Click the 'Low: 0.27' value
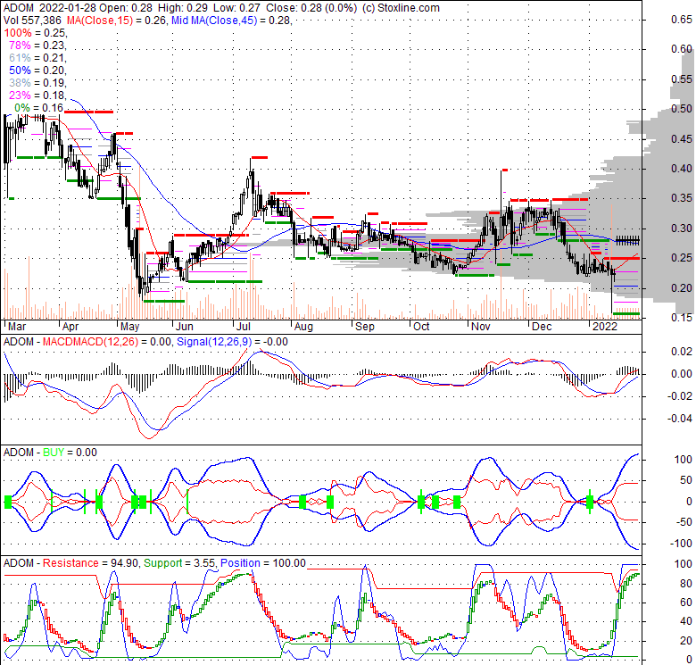The width and height of the screenshot is (696, 665). [236, 8]
